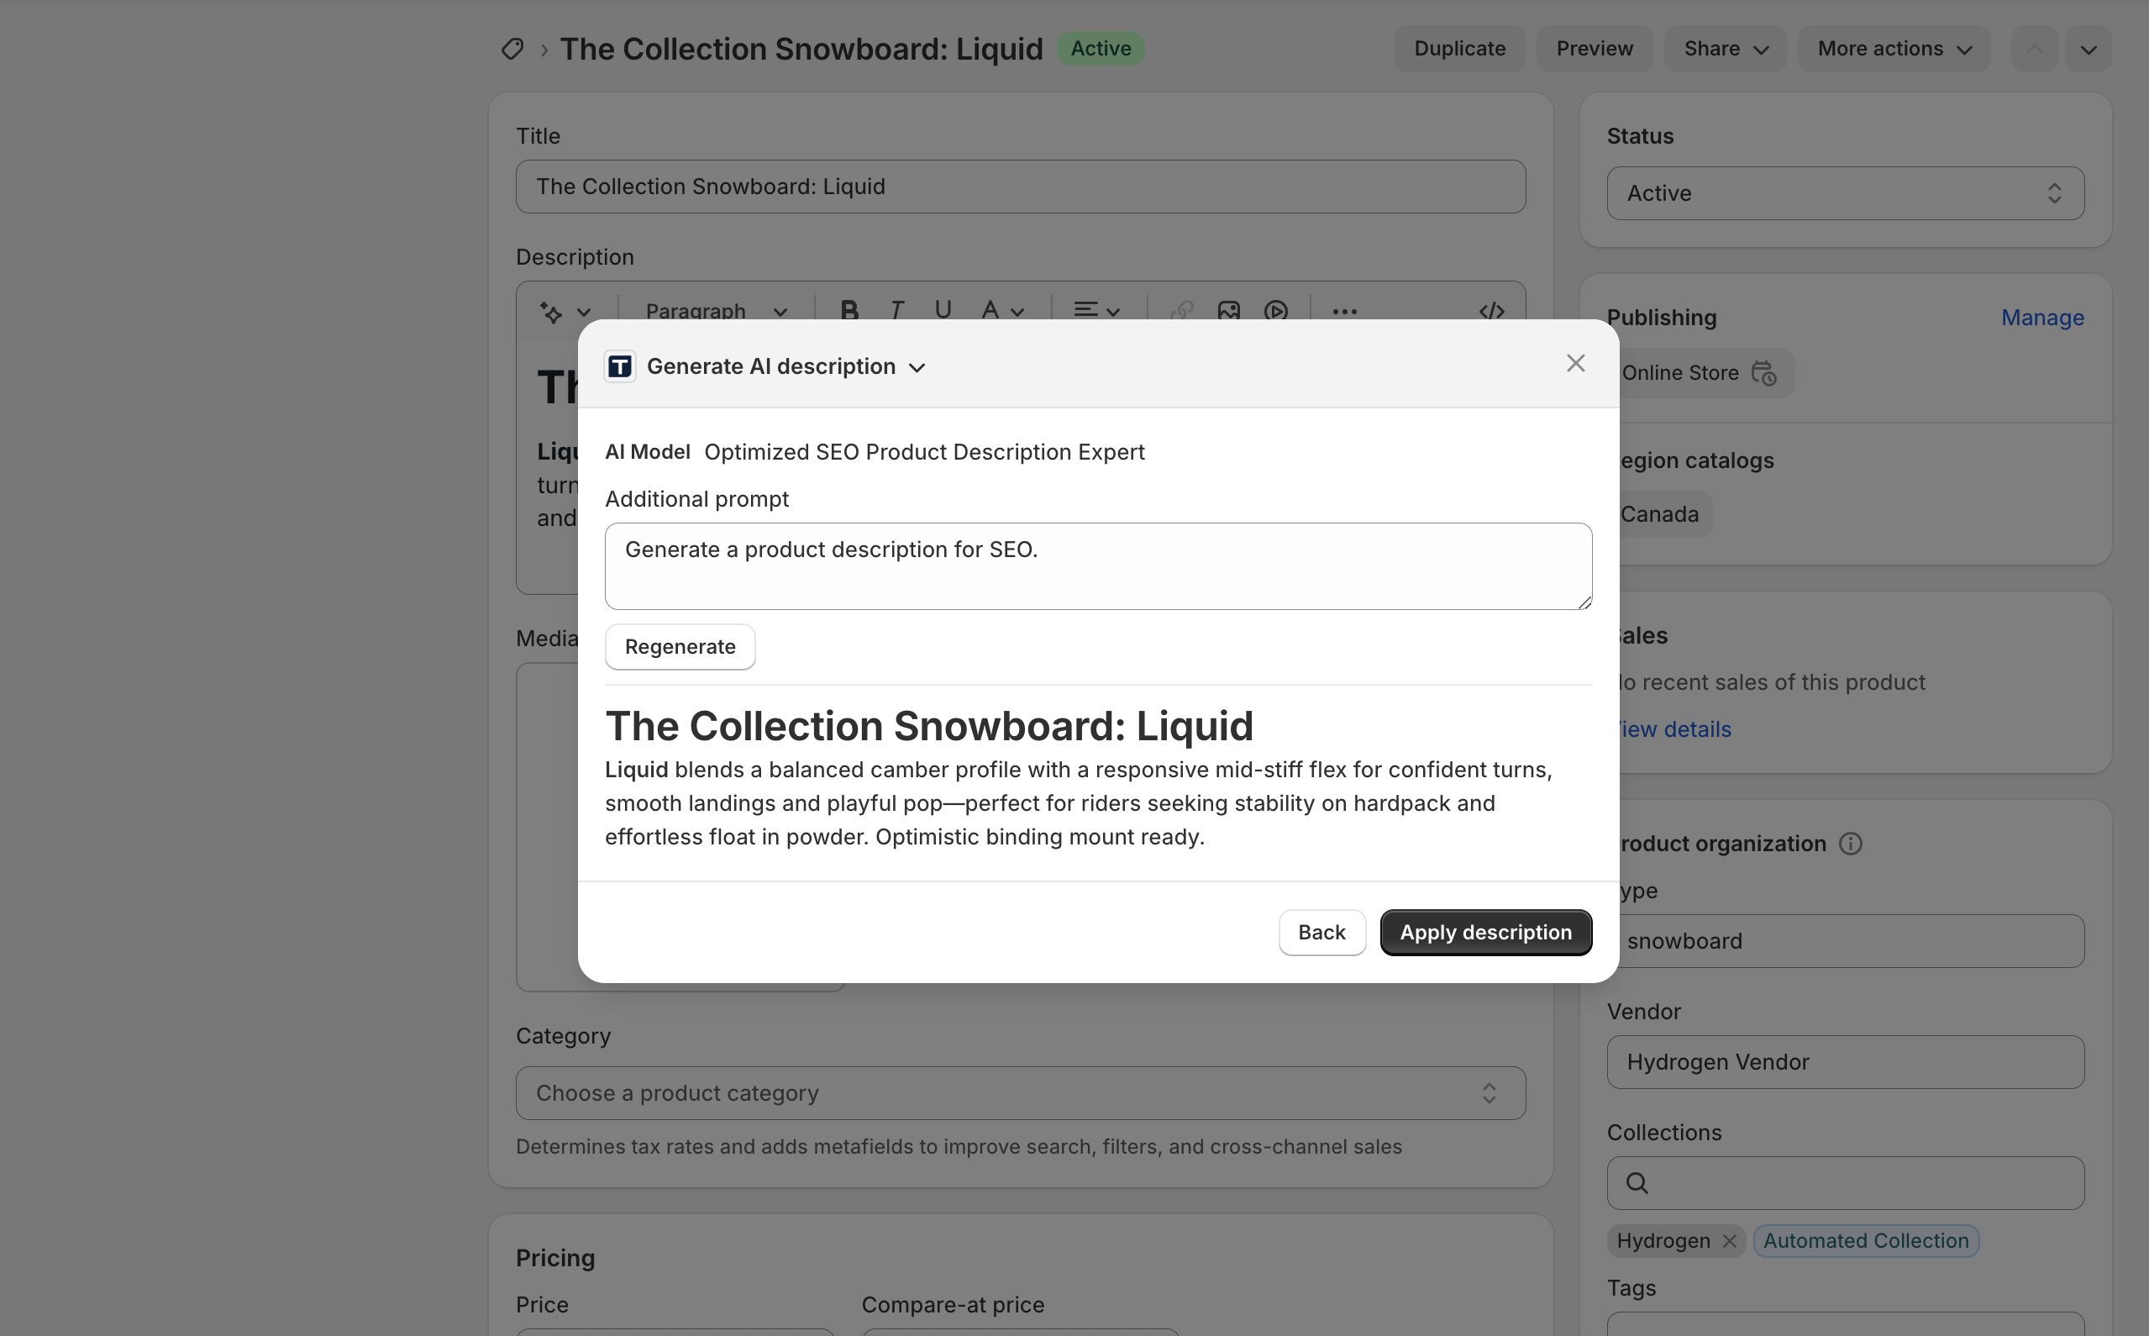Open the More actions dropdown

[1894, 49]
